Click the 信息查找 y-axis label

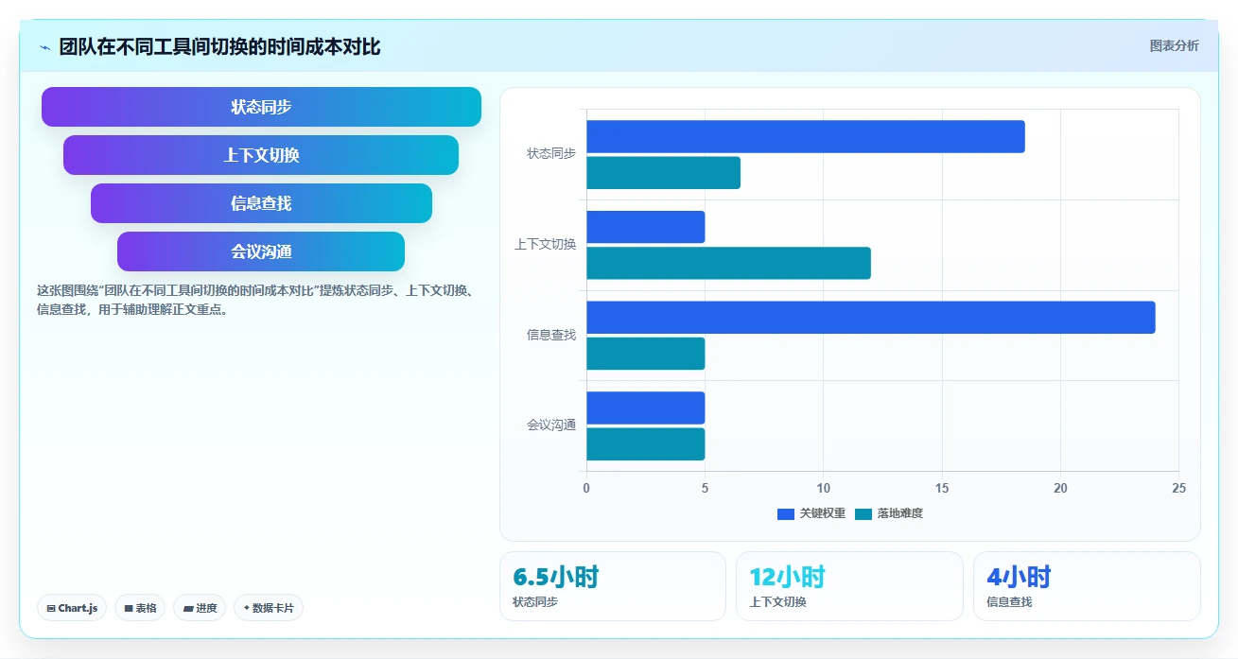coord(551,335)
